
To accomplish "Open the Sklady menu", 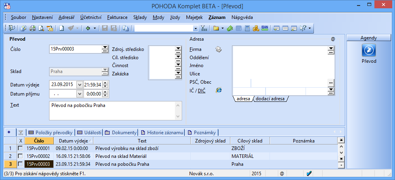I will coord(140,17).
